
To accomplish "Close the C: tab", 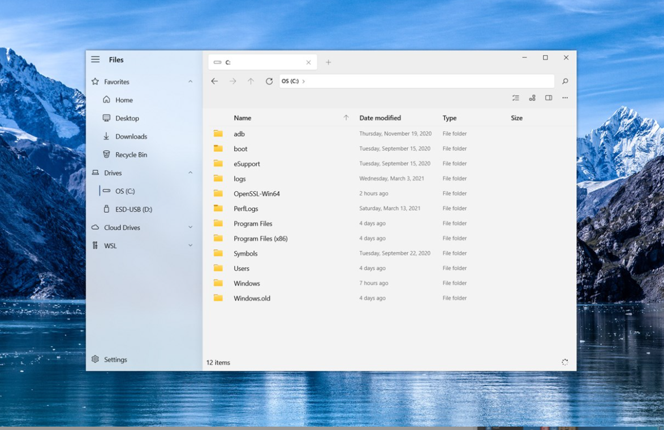I will point(308,62).
